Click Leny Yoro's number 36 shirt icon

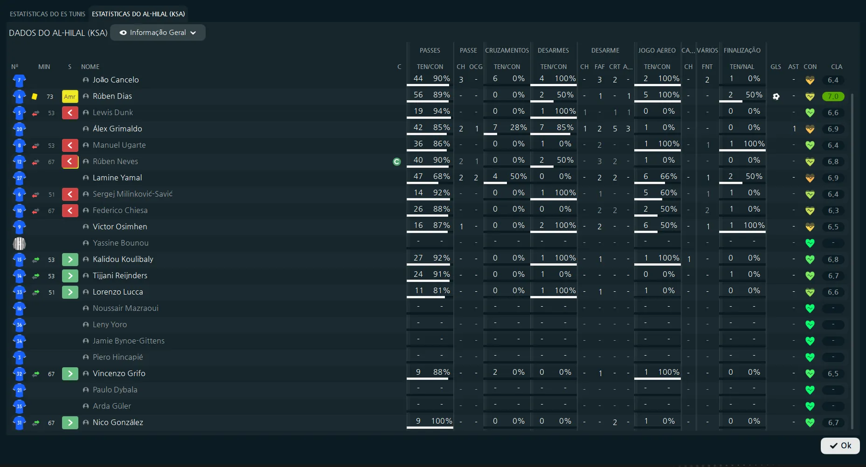[x=19, y=325]
